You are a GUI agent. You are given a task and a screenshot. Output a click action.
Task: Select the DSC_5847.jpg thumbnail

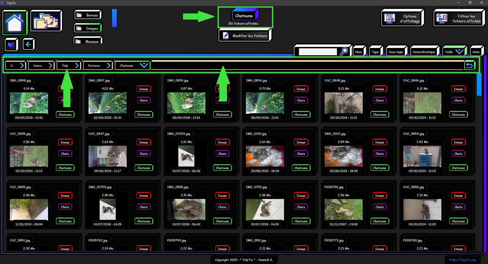[108, 156]
